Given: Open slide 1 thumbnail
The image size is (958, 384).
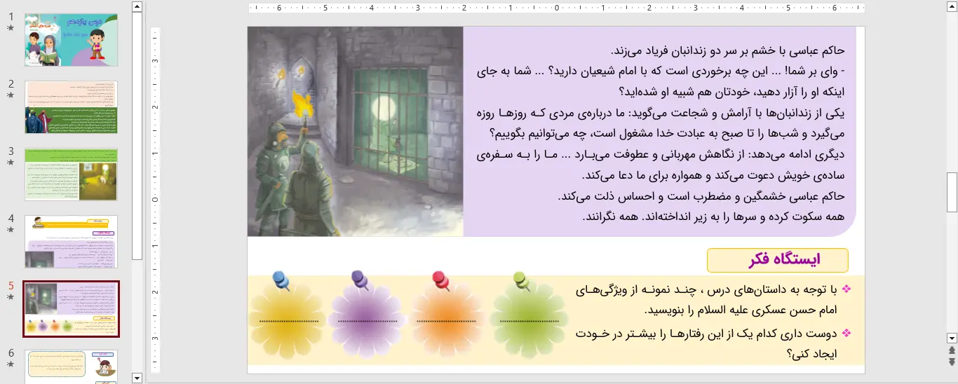Looking at the screenshot, I should [x=72, y=40].
